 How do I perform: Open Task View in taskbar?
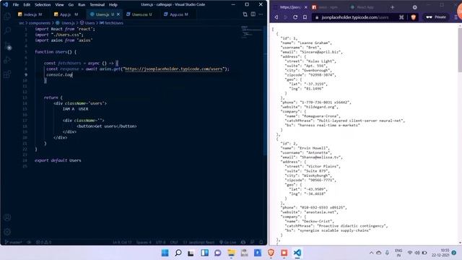click(x=191, y=253)
